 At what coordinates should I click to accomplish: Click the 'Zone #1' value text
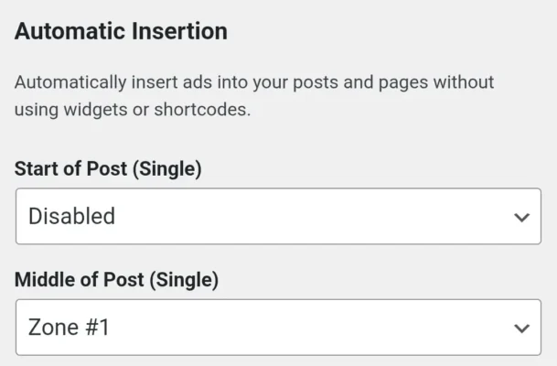69,327
